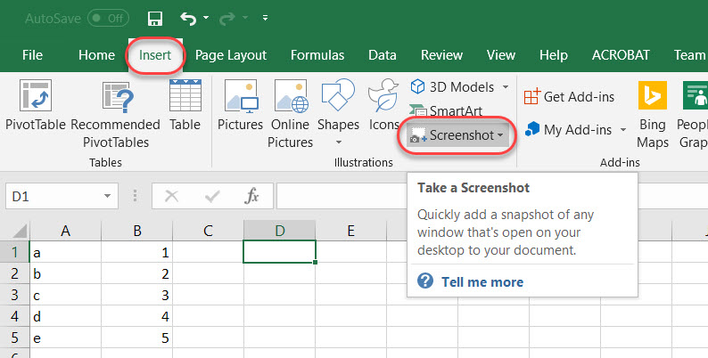Select row 3 header

(14, 295)
